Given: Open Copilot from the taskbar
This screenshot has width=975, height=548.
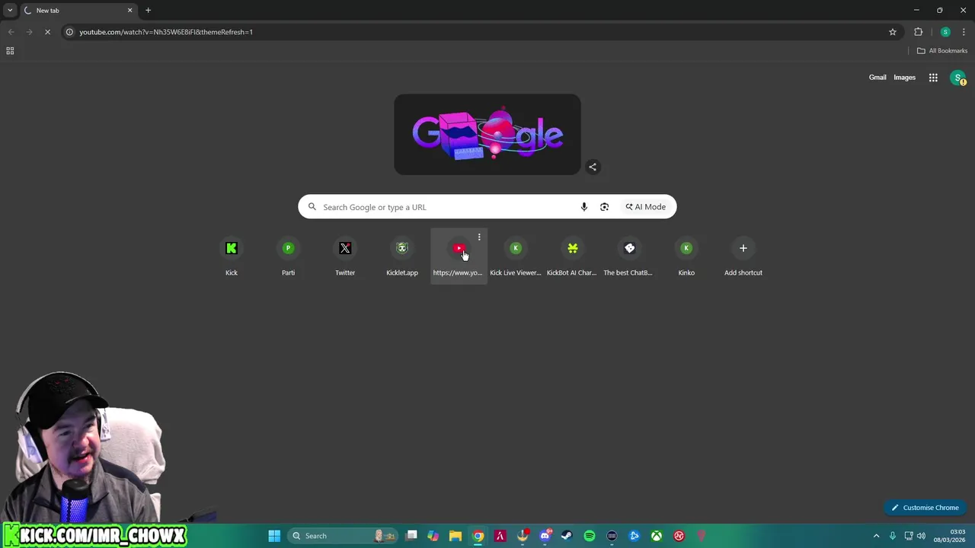Looking at the screenshot, I should pyautogui.click(x=433, y=536).
